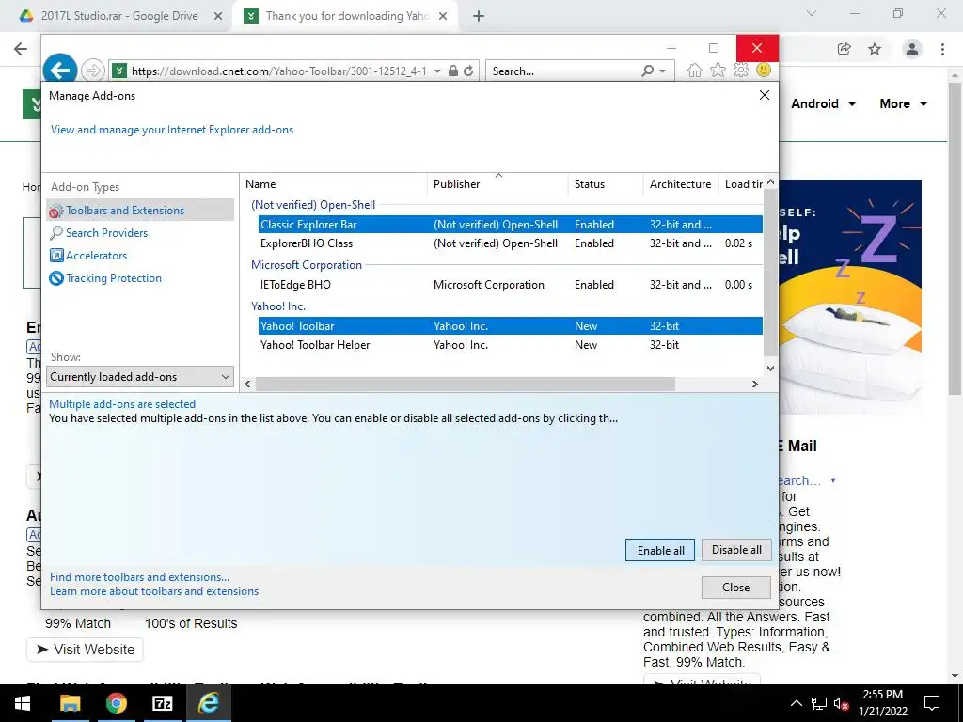Select the Toolbars and Extensions add-on type

140,210
